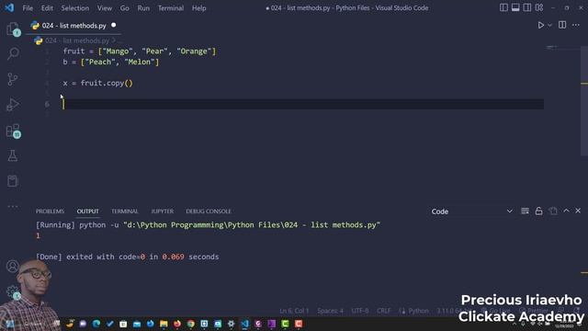This screenshot has width=588, height=331.
Task: Toggle the bottom panel layout
Action: [x=515, y=7]
